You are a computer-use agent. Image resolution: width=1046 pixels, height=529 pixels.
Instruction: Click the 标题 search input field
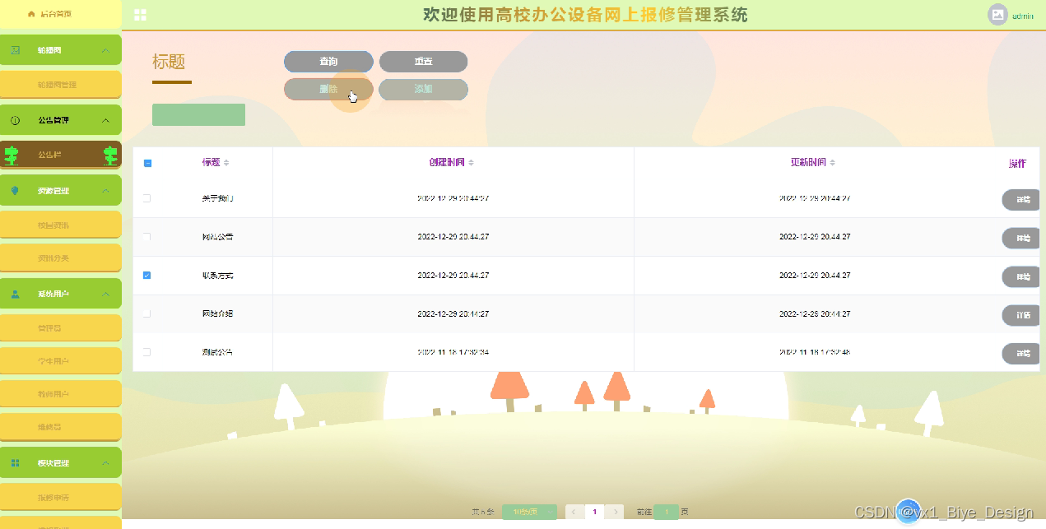pyautogui.click(x=198, y=115)
